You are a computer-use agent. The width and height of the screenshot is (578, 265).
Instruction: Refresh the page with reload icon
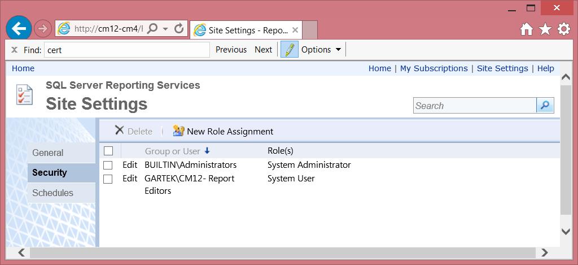point(179,29)
